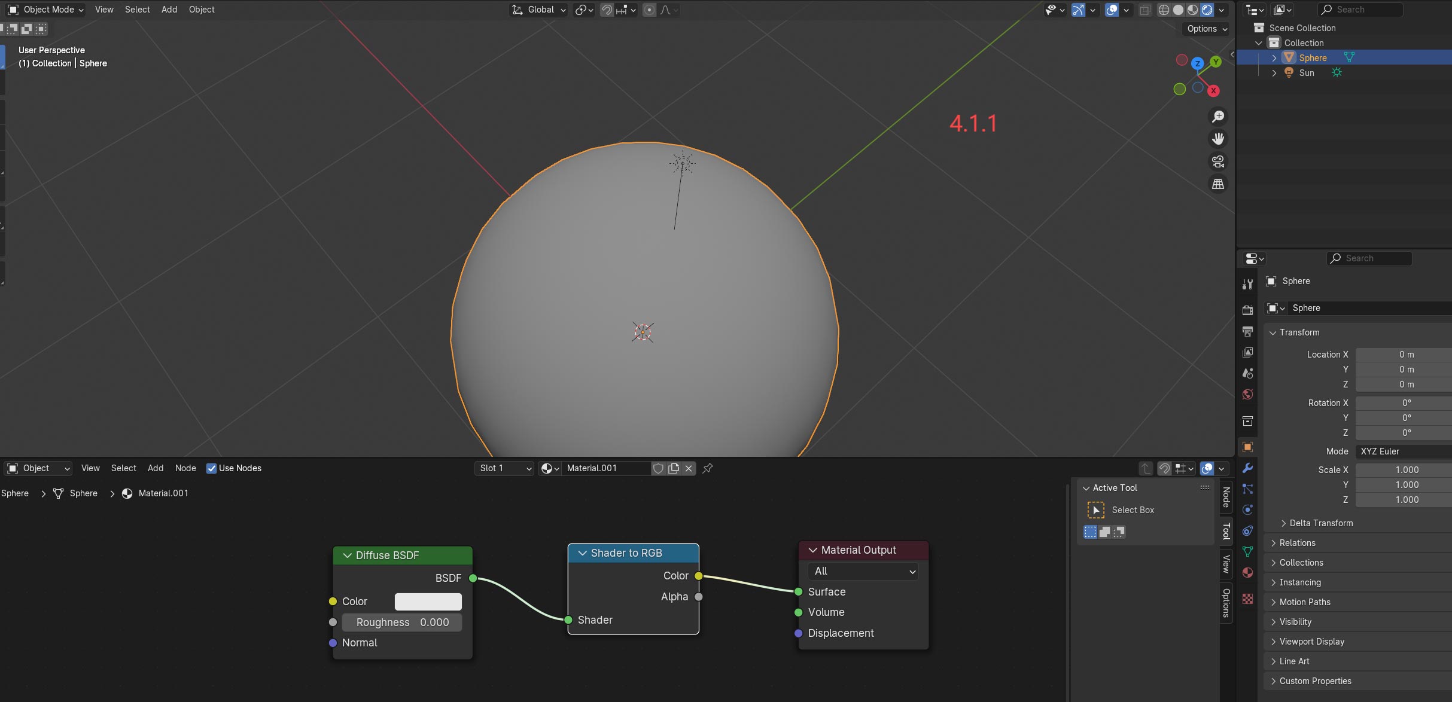The width and height of the screenshot is (1452, 702).
Task: Click the zoom magnifier icon in the 3D viewport
Action: click(x=1218, y=117)
